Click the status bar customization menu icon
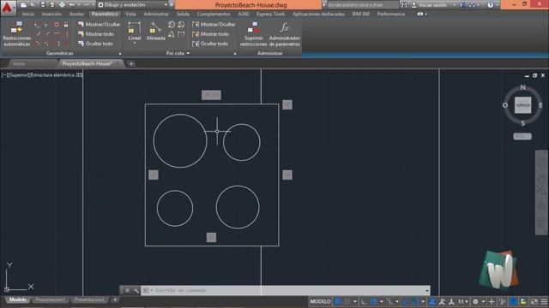The image size is (549, 308). coord(544,301)
